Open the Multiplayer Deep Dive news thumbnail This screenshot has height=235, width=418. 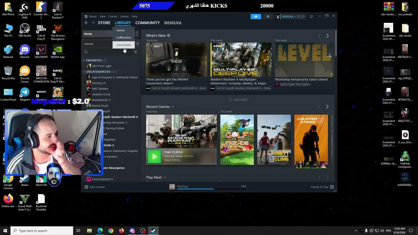click(x=241, y=60)
